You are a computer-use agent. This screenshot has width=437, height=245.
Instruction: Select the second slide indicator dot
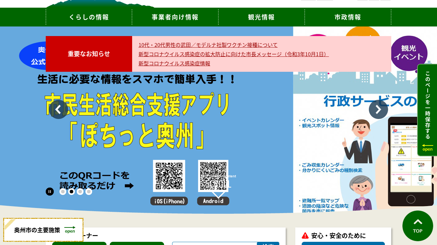[x=72, y=191]
